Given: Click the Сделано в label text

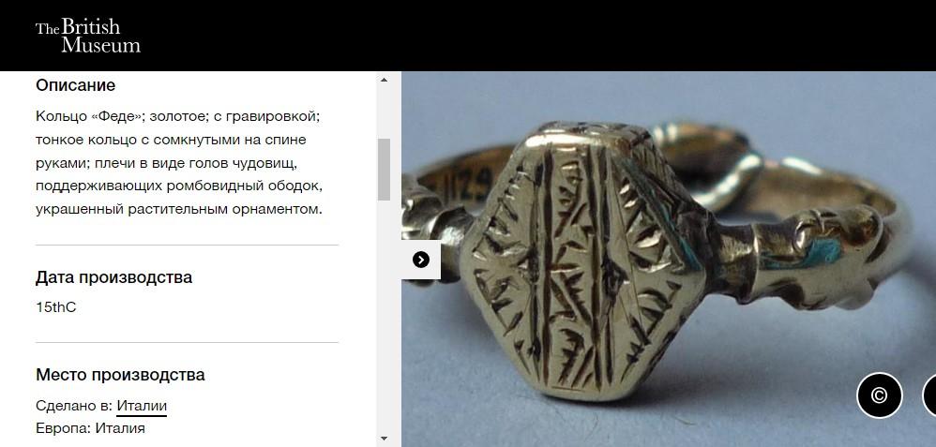Looking at the screenshot, I should [x=74, y=406].
